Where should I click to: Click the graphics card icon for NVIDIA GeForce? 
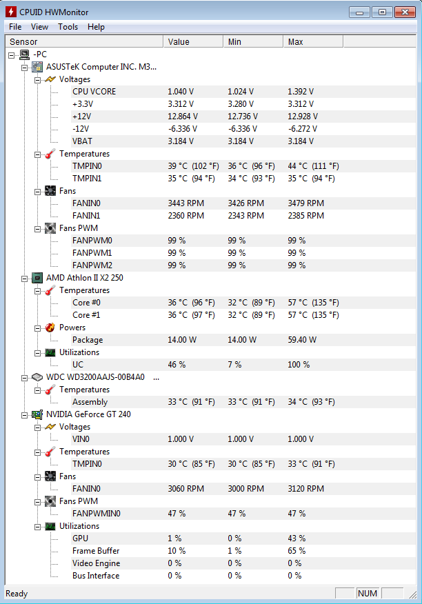click(x=37, y=414)
